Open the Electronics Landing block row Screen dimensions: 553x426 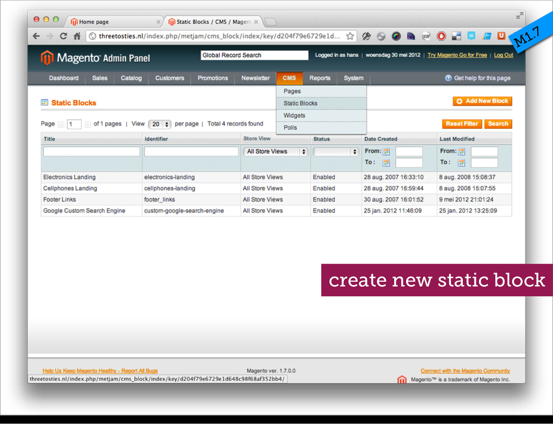(x=276, y=177)
